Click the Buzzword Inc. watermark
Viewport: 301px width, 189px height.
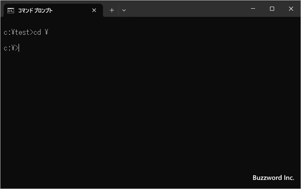273,177
